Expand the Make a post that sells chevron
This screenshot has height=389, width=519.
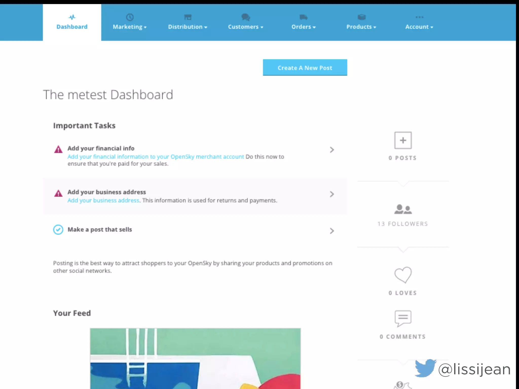(332, 231)
